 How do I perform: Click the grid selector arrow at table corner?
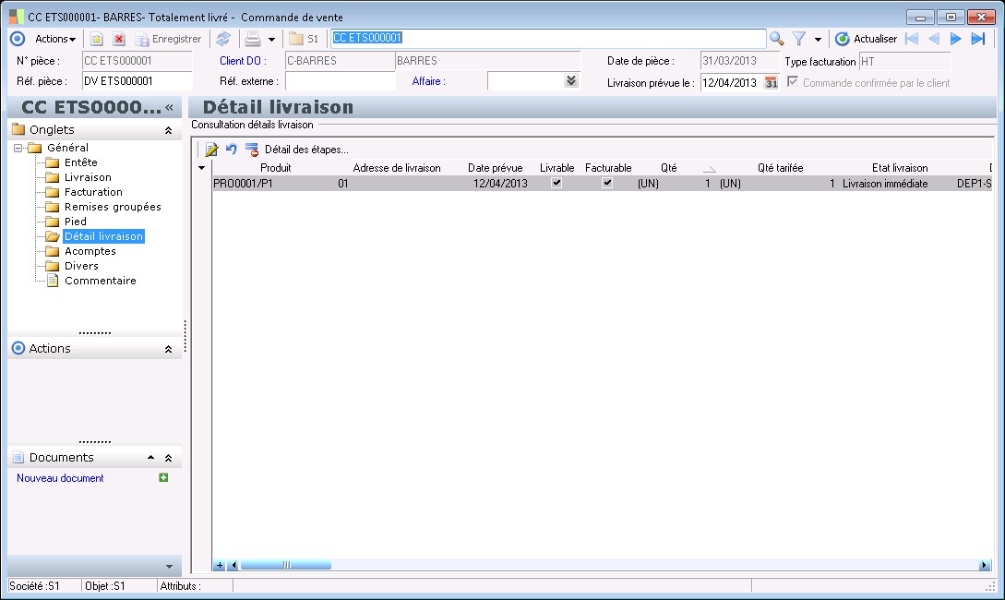tap(201, 168)
